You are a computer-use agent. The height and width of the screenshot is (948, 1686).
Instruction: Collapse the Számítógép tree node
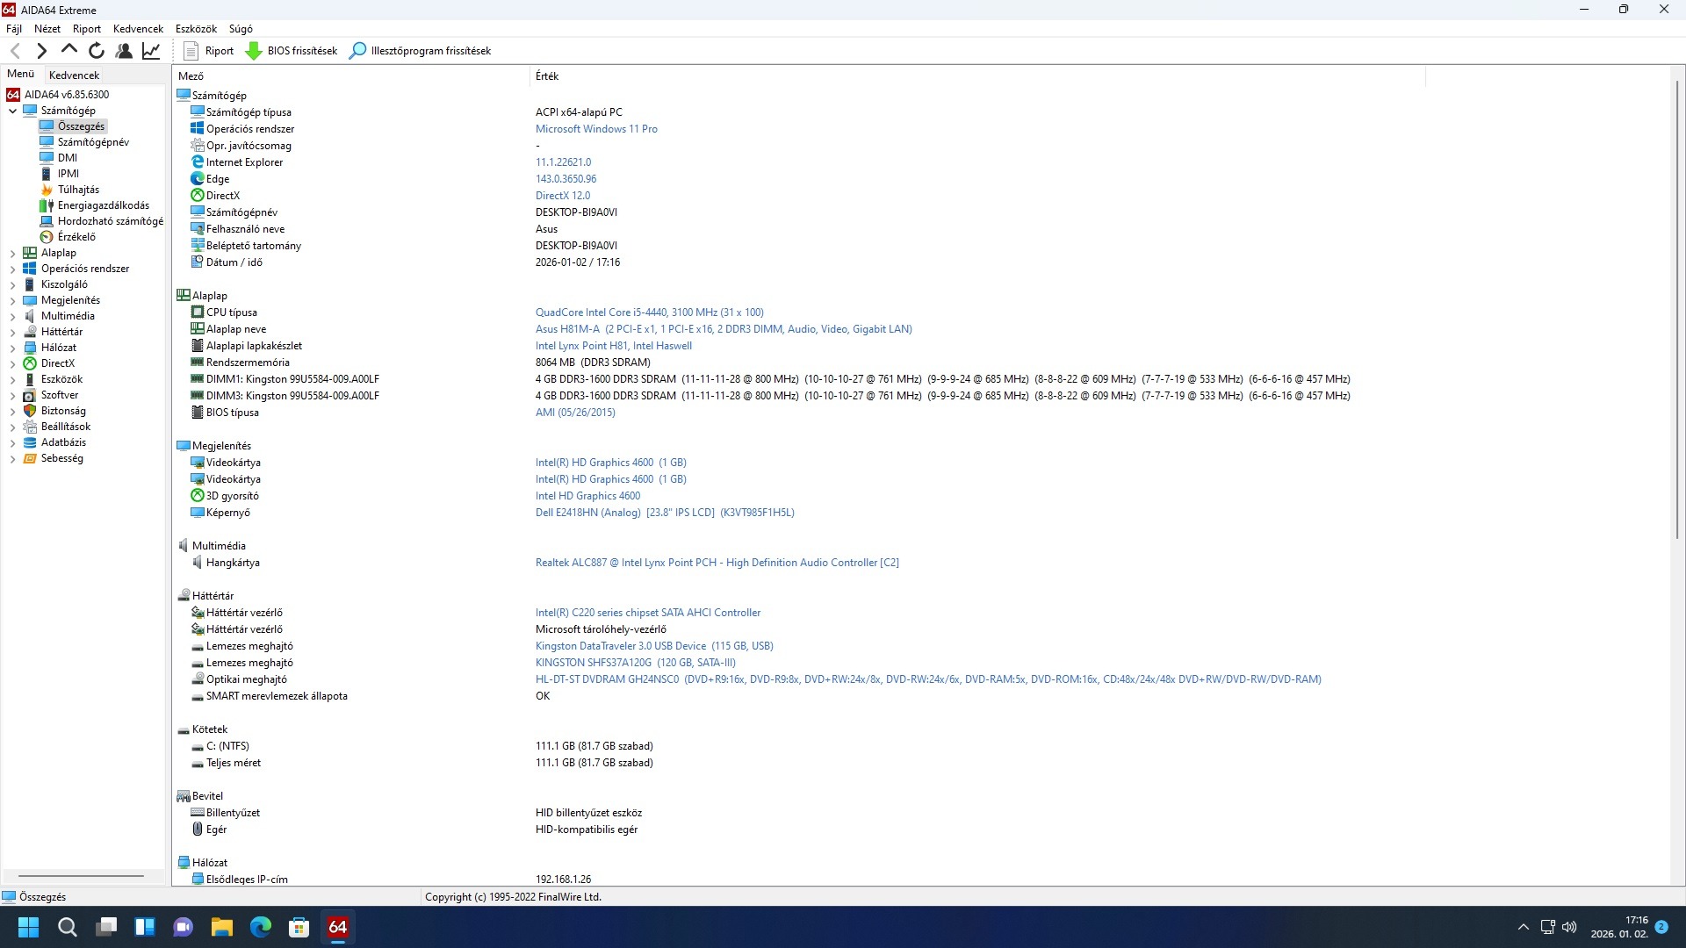pos(12,111)
